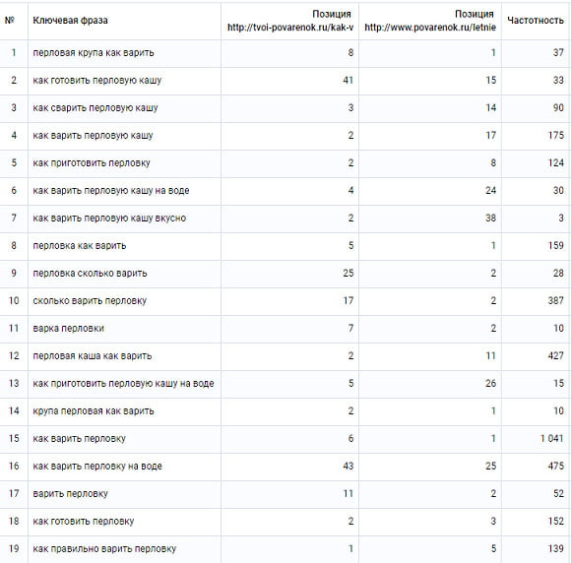Screen dimensions: 571x563
Task: Select the row 'варка перловки'
Action: click(285, 328)
